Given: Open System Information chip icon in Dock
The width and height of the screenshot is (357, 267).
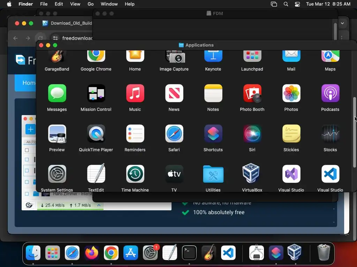Looking at the screenshot, I should (257, 252).
